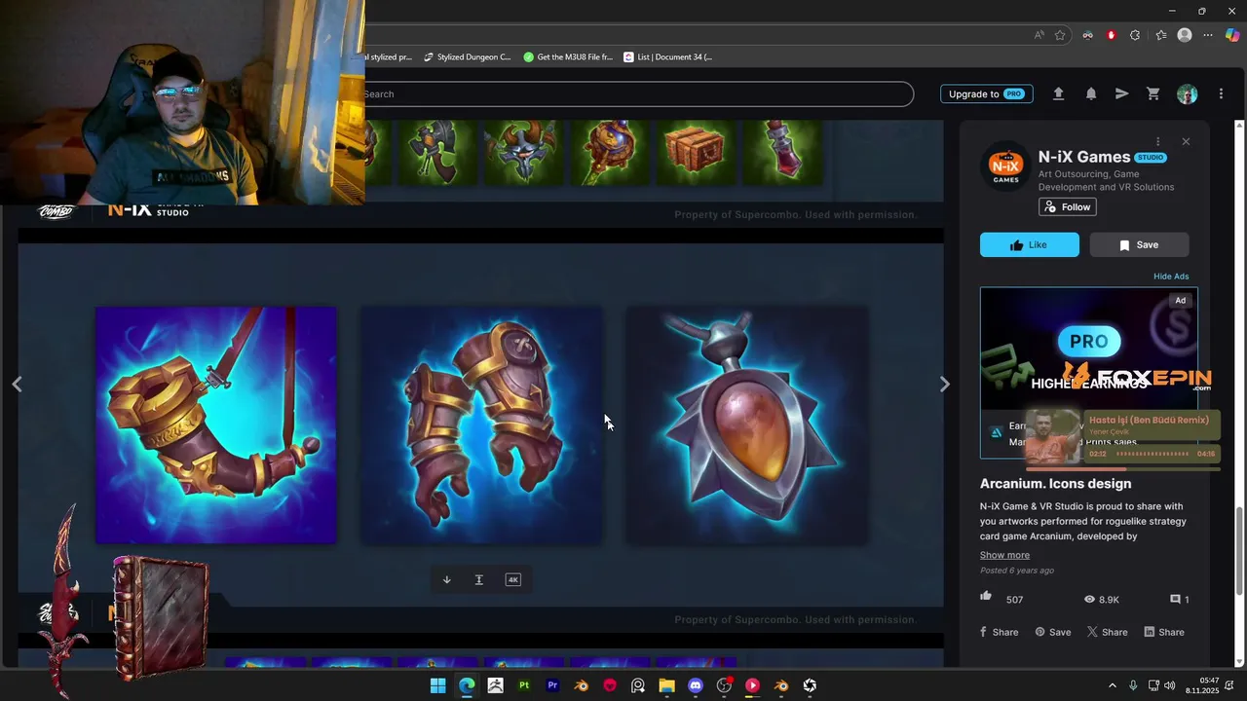Click the PRO advertisement banner
Viewport: 1247px width, 701px height.
1089,372
